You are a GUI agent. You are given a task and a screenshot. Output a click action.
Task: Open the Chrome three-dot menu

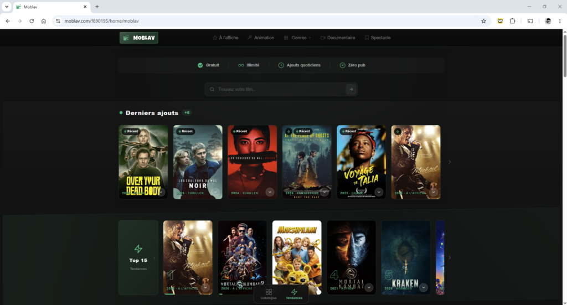tap(560, 21)
